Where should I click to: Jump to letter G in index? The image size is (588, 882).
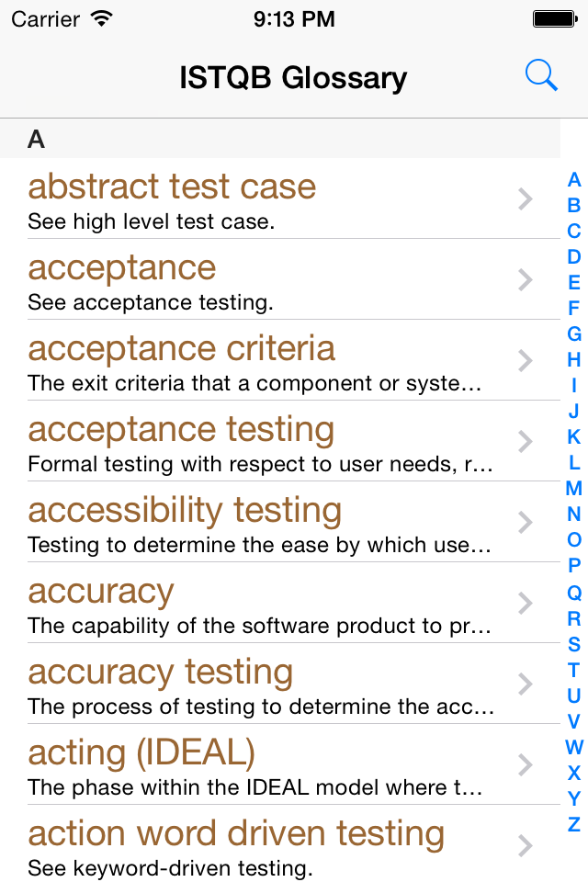click(573, 334)
